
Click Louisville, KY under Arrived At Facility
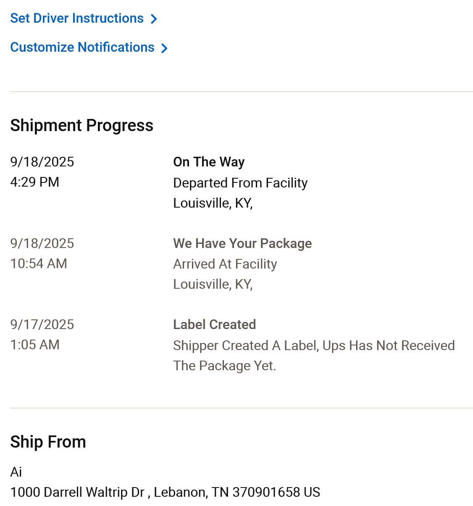(213, 284)
